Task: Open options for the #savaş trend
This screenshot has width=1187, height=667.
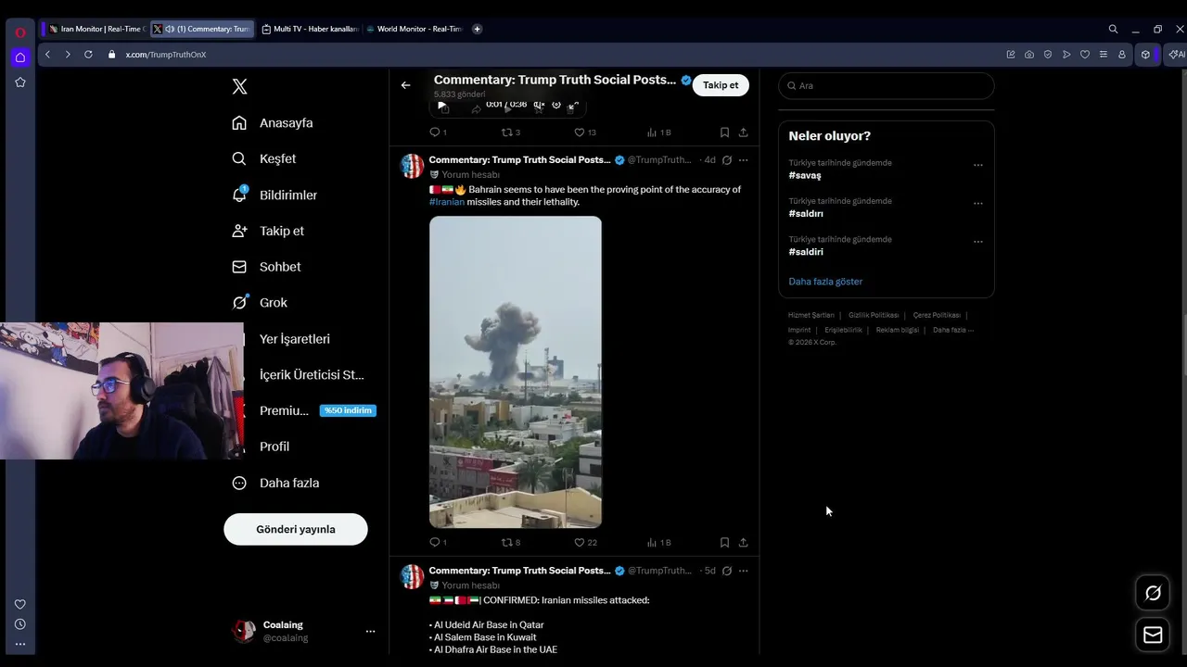Action: pyautogui.click(x=977, y=165)
